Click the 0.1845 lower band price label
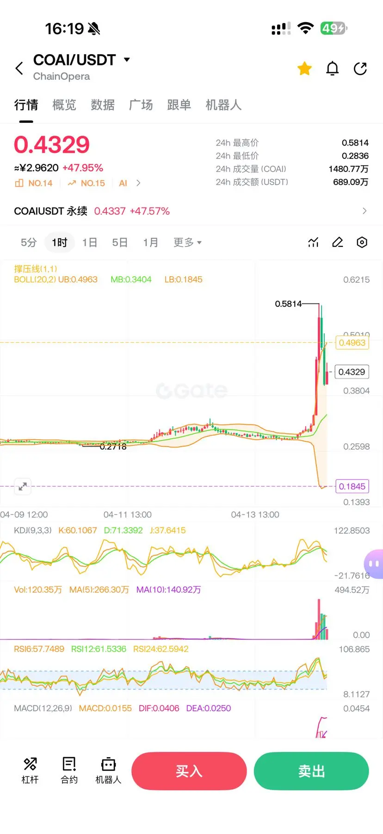 coord(352,486)
